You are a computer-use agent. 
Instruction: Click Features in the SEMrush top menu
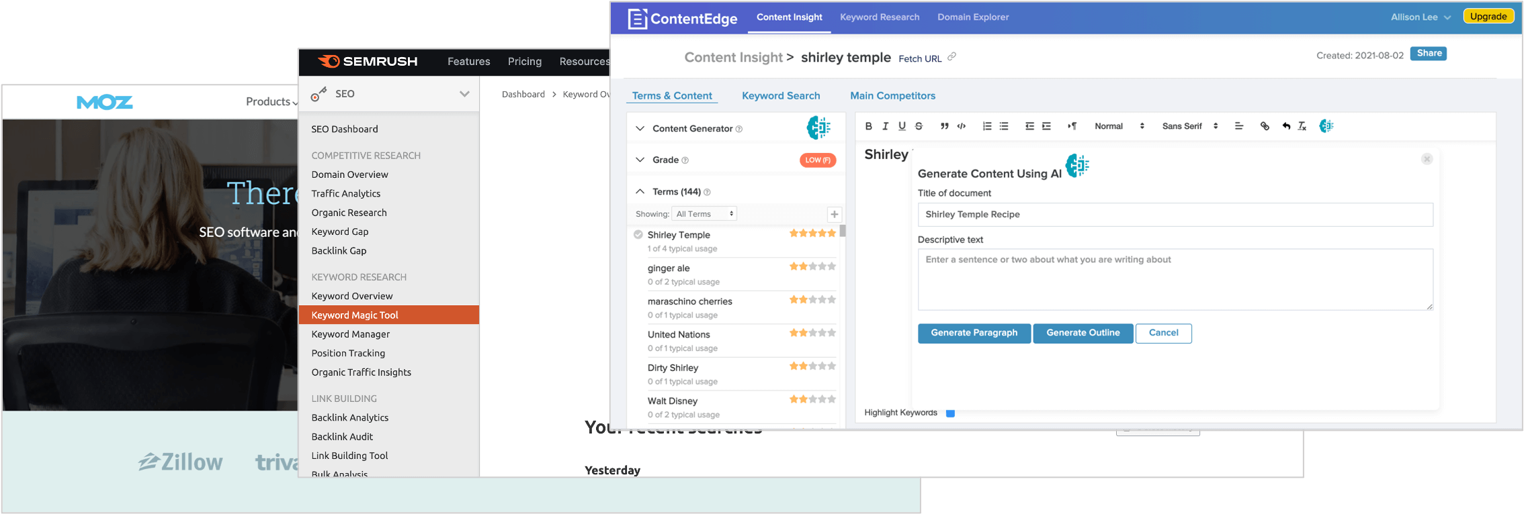click(469, 61)
